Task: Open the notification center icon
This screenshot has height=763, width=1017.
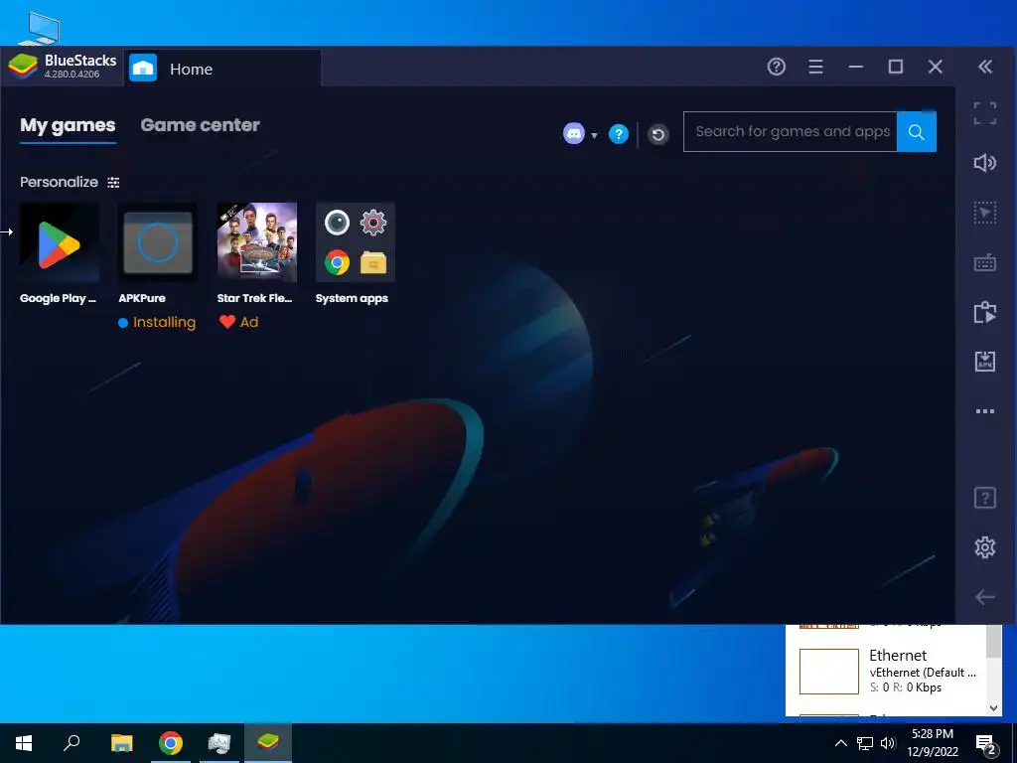Action: tap(986, 745)
